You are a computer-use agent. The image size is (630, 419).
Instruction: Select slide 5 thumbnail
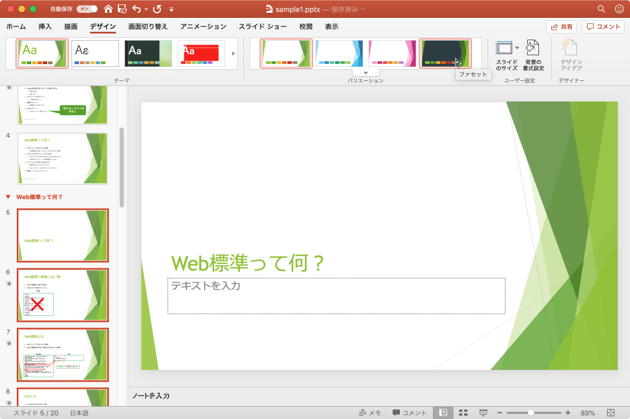tap(63, 235)
